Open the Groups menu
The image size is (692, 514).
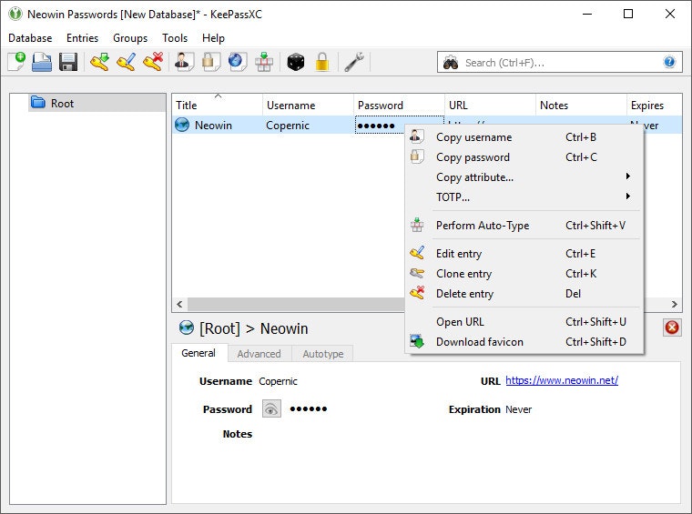(130, 38)
